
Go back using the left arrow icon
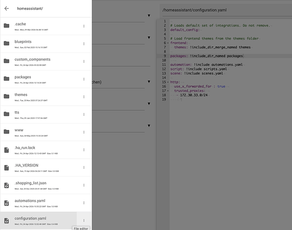click(x=6, y=8)
